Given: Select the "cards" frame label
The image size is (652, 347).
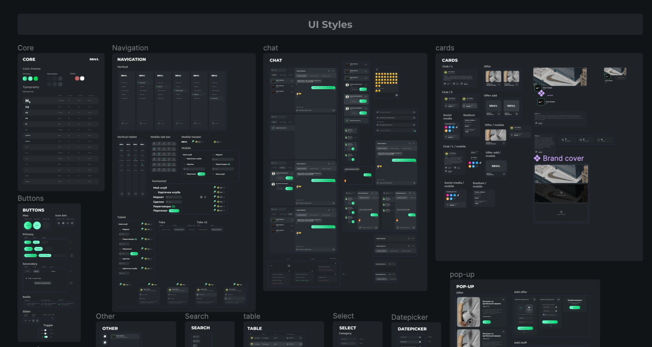Looking at the screenshot, I should click(445, 48).
